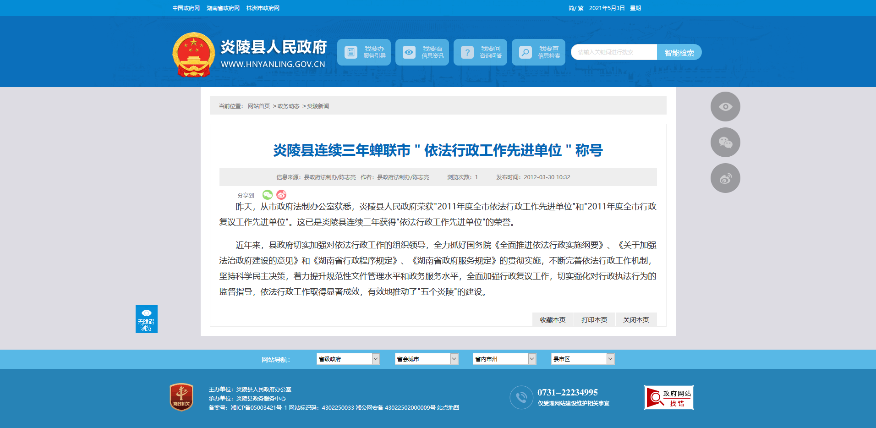Image resolution: width=876 pixels, height=428 pixels.
Task: Open the 我要看 信息资讯 section
Action: point(422,52)
